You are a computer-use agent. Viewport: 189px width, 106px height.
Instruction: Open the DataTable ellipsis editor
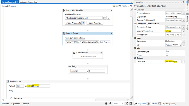click(x=183, y=61)
